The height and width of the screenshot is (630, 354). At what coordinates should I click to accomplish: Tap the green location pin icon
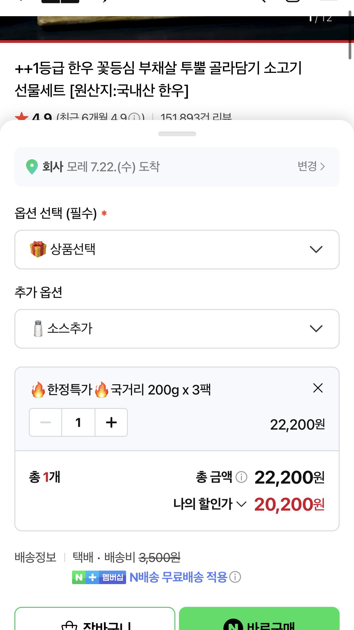click(32, 167)
